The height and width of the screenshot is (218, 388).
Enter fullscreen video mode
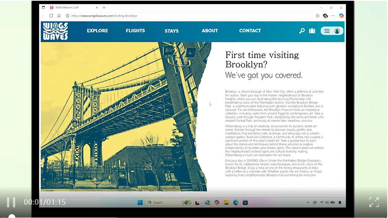374,202
